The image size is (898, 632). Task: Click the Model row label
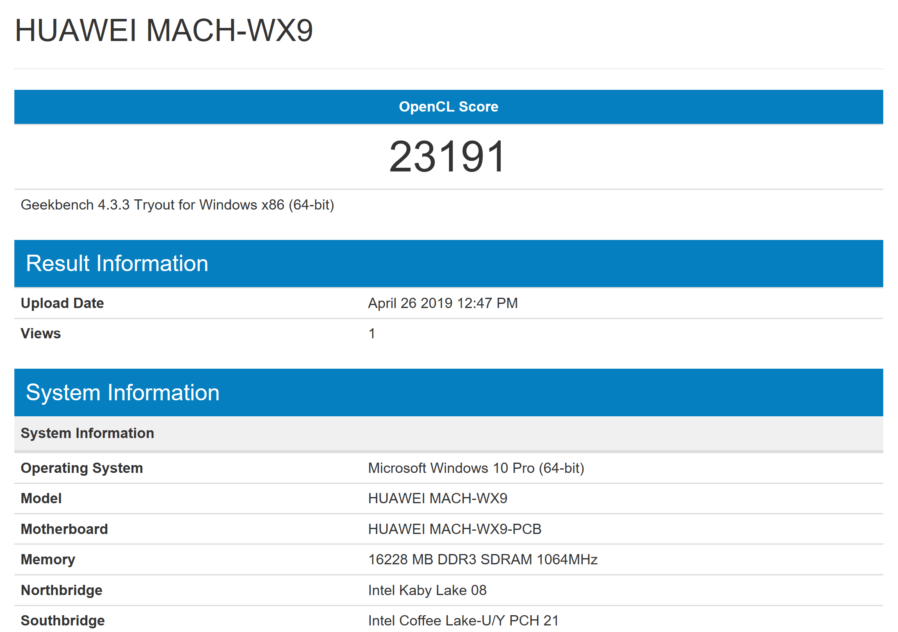click(41, 498)
